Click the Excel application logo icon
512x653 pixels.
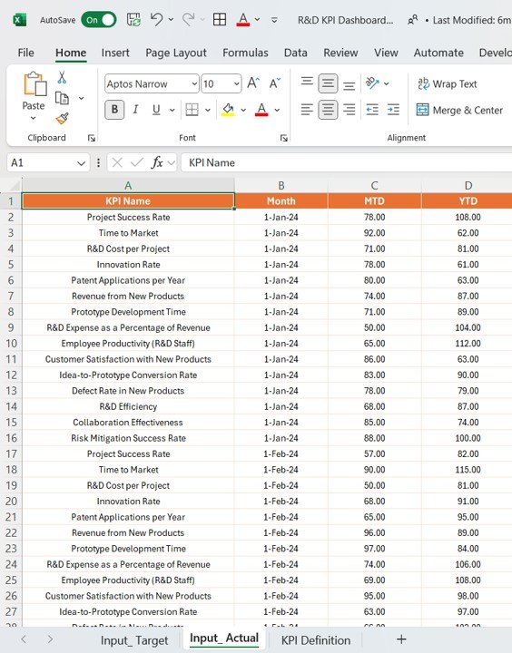click(x=19, y=20)
